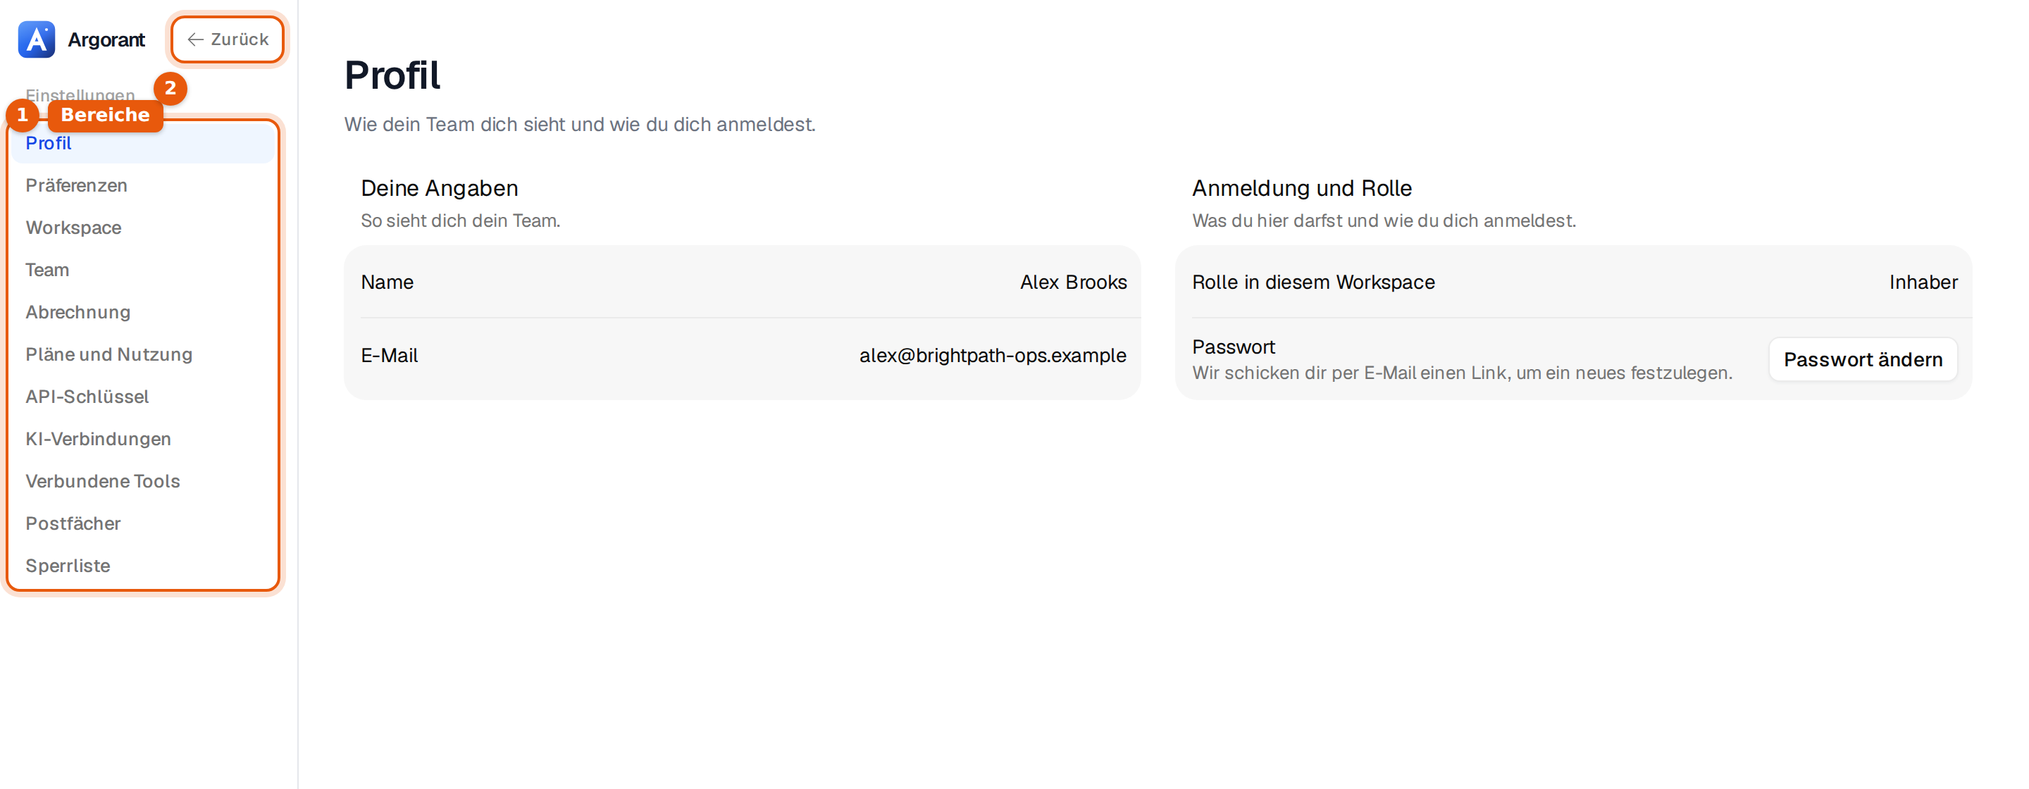The width and height of the screenshot is (2029, 789).
Task: Select Workspace in the sidebar
Action: [x=142, y=228]
